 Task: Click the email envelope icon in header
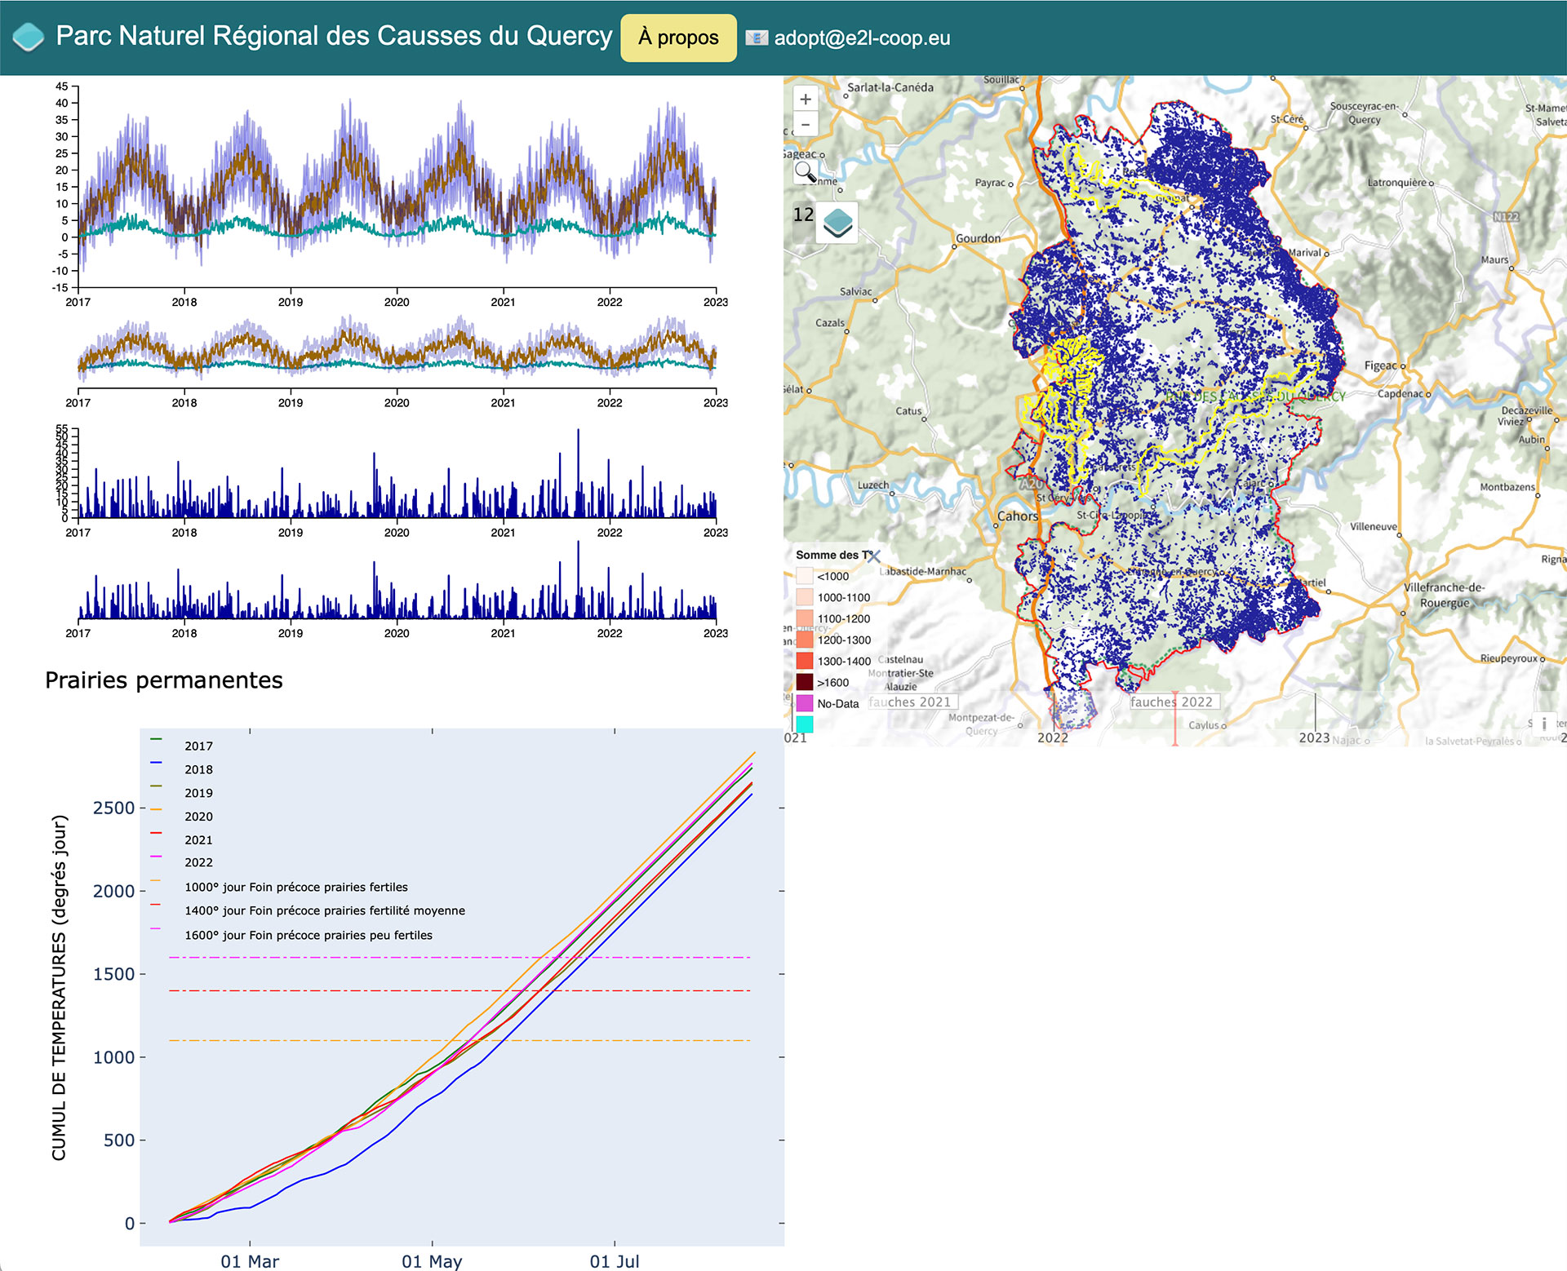[x=757, y=38]
